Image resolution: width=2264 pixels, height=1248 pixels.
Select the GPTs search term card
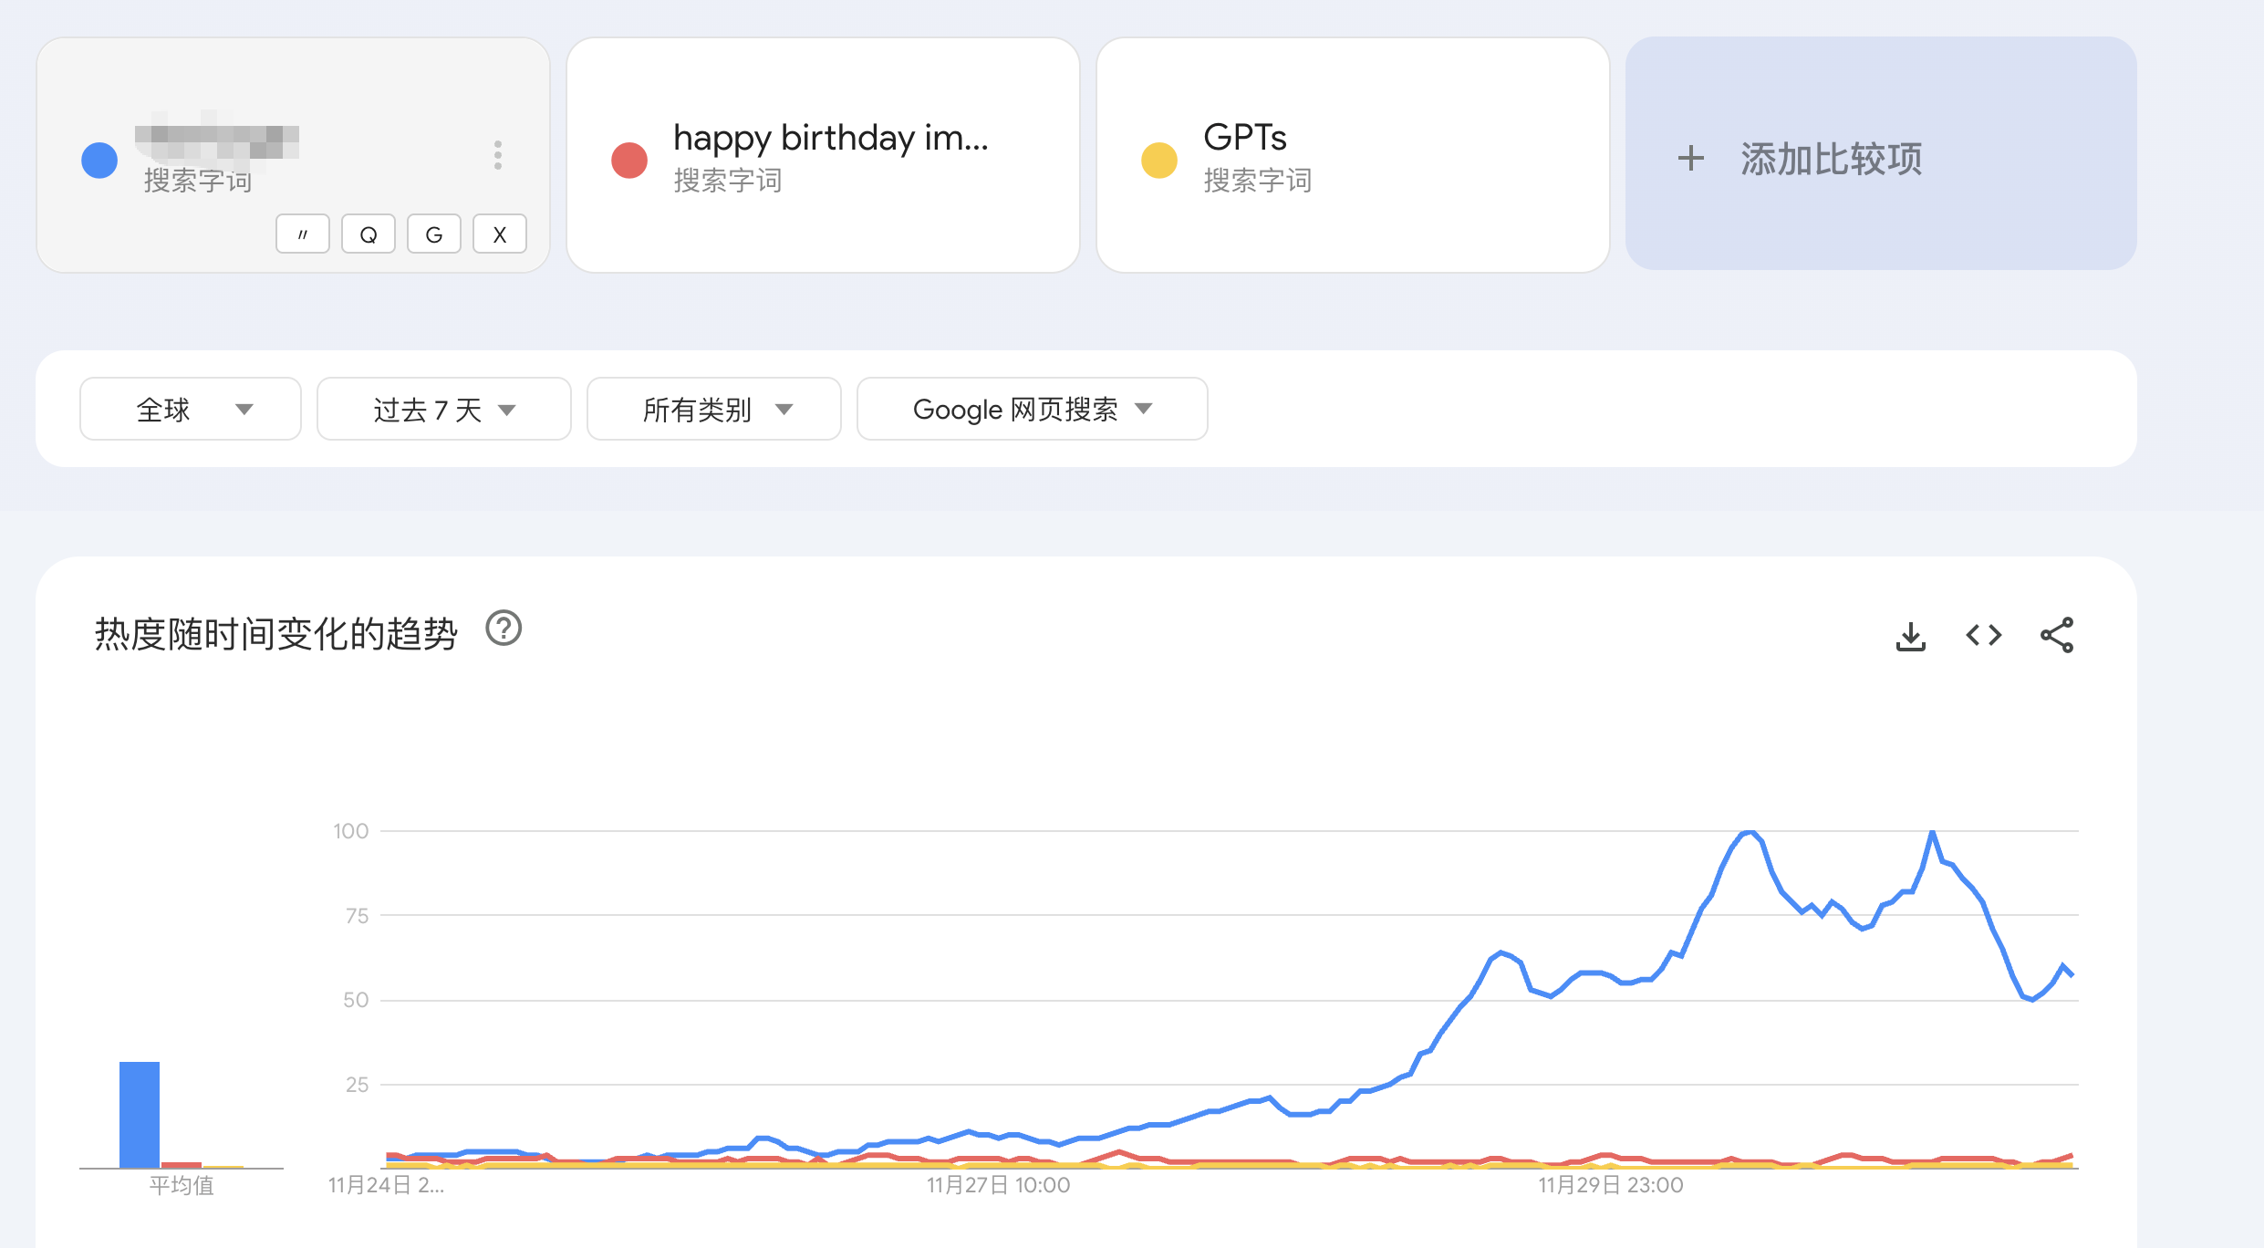click(1352, 155)
